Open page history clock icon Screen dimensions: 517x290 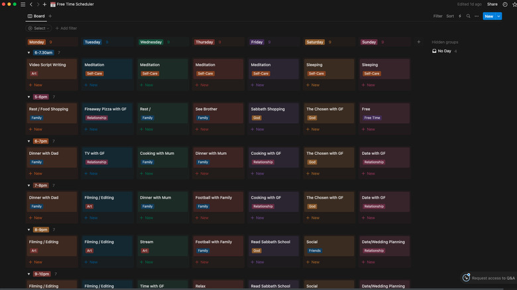coord(504,4)
